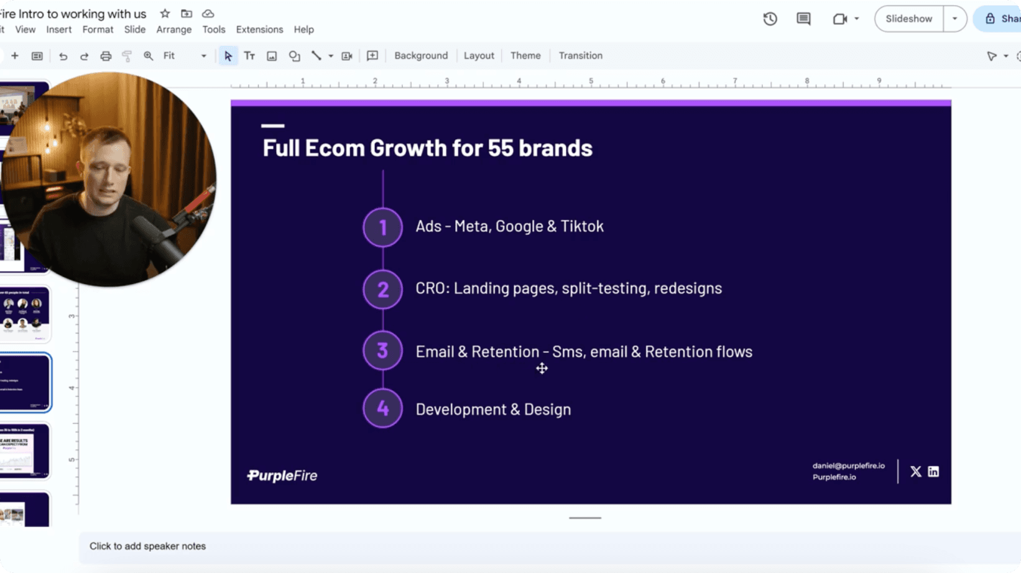Add new slide plus button

[x=14, y=56]
